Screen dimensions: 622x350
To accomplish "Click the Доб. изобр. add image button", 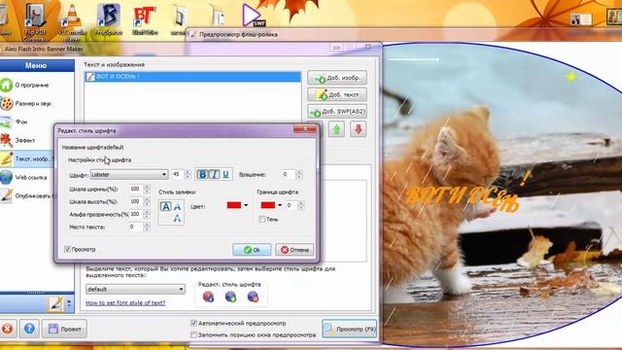I will point(337,78).
